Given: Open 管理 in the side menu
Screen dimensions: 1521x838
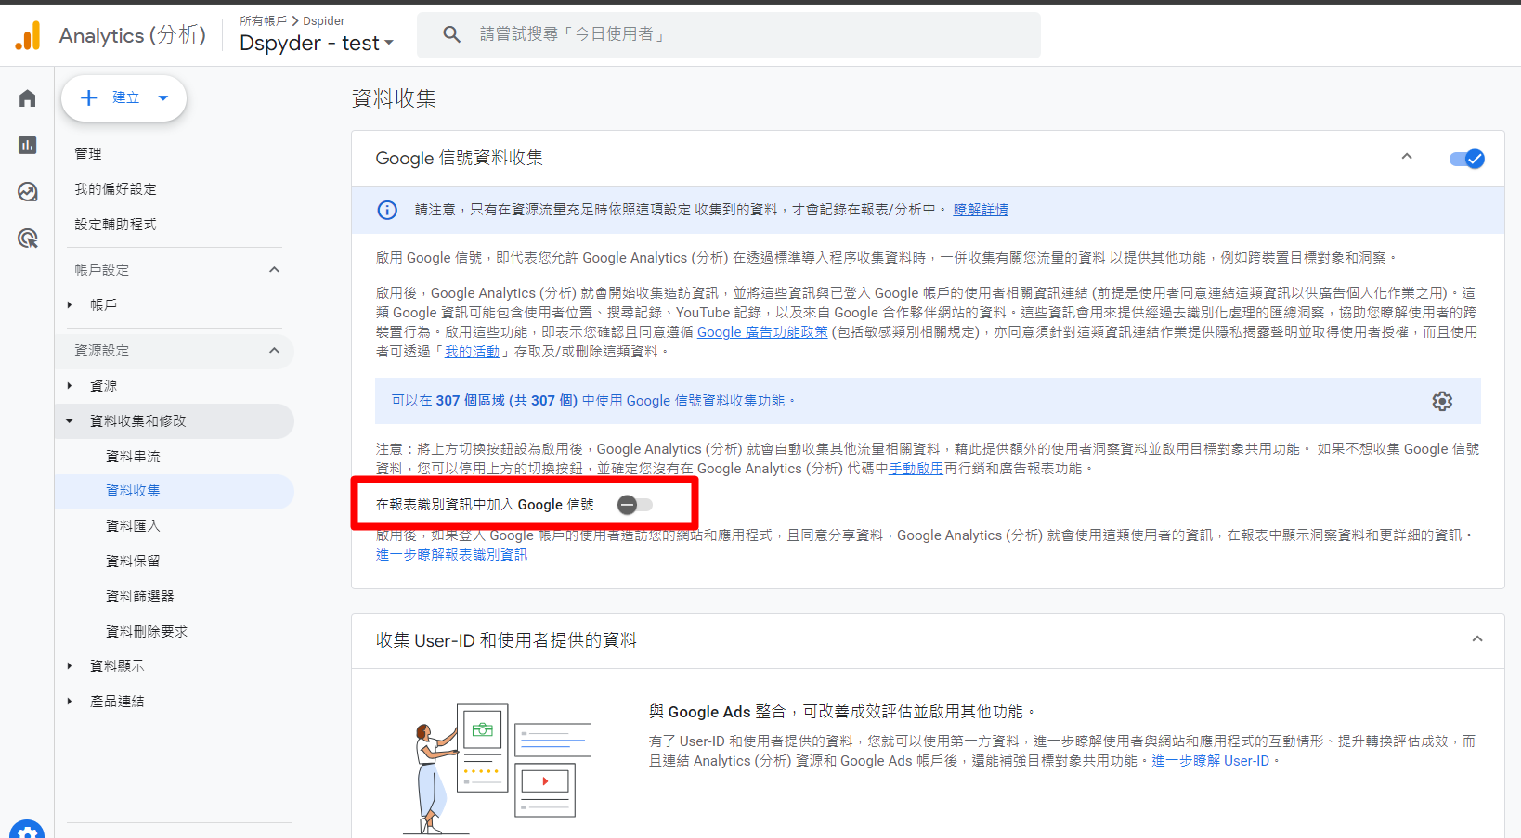Looking at the screenshot, I should 88,153.
